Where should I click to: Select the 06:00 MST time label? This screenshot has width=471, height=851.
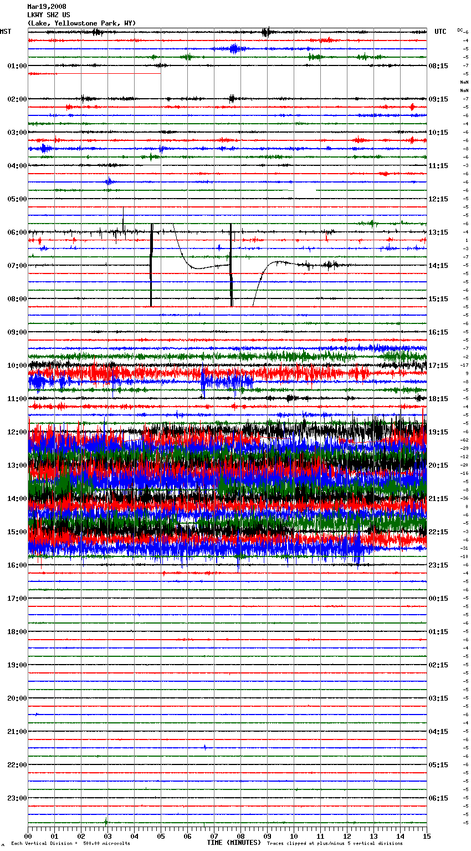(17, 232)
